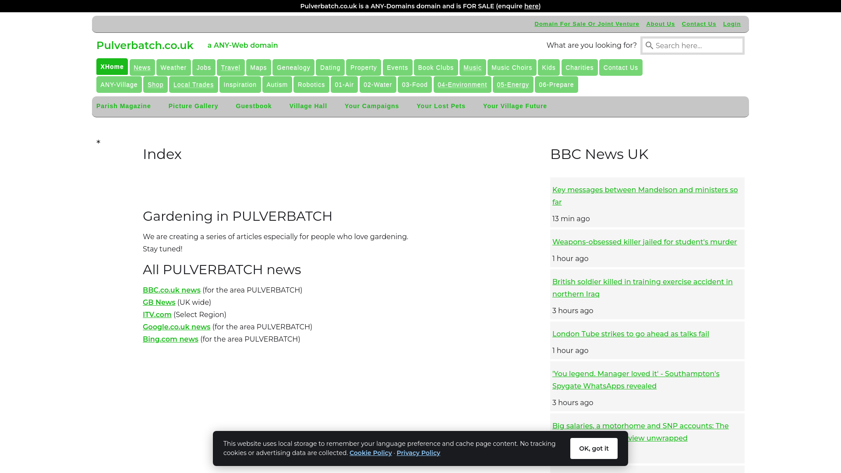Open the Kids menu button
Screen dimensions: 841x473
point(549,67)
